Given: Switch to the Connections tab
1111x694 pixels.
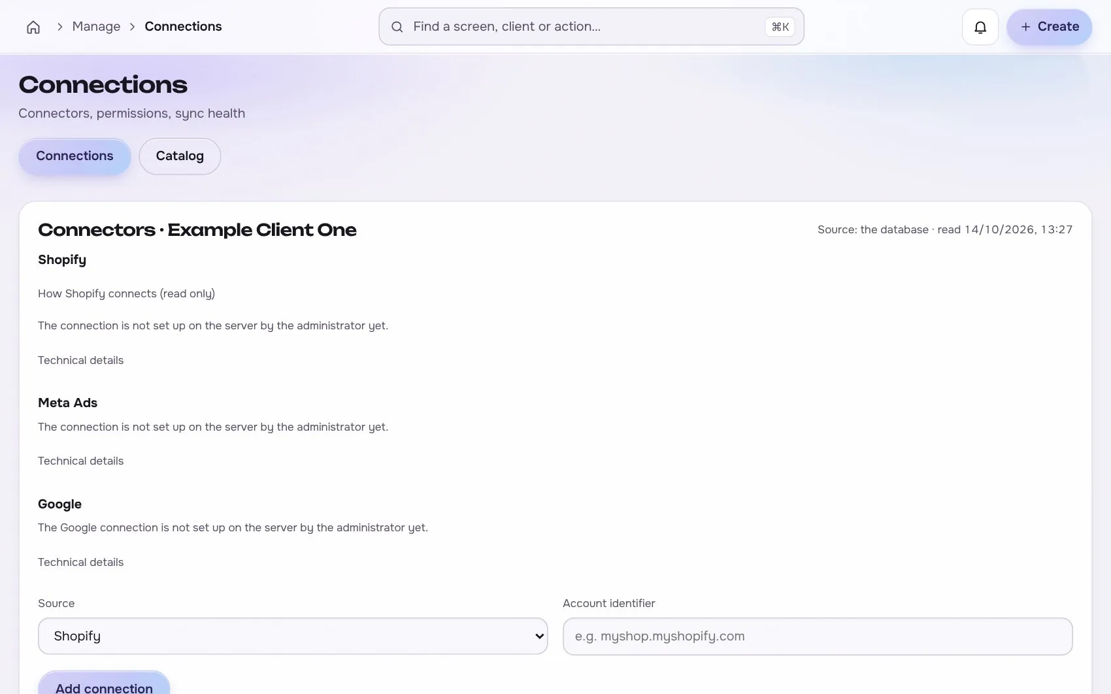Looking at the screenshot, I should [x=75, y=156].
